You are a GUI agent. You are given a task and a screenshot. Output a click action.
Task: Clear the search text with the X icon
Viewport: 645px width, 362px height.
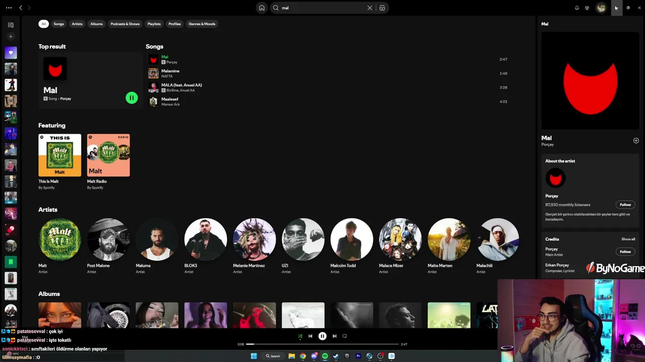pyautogui.click(x=370, y=8)
